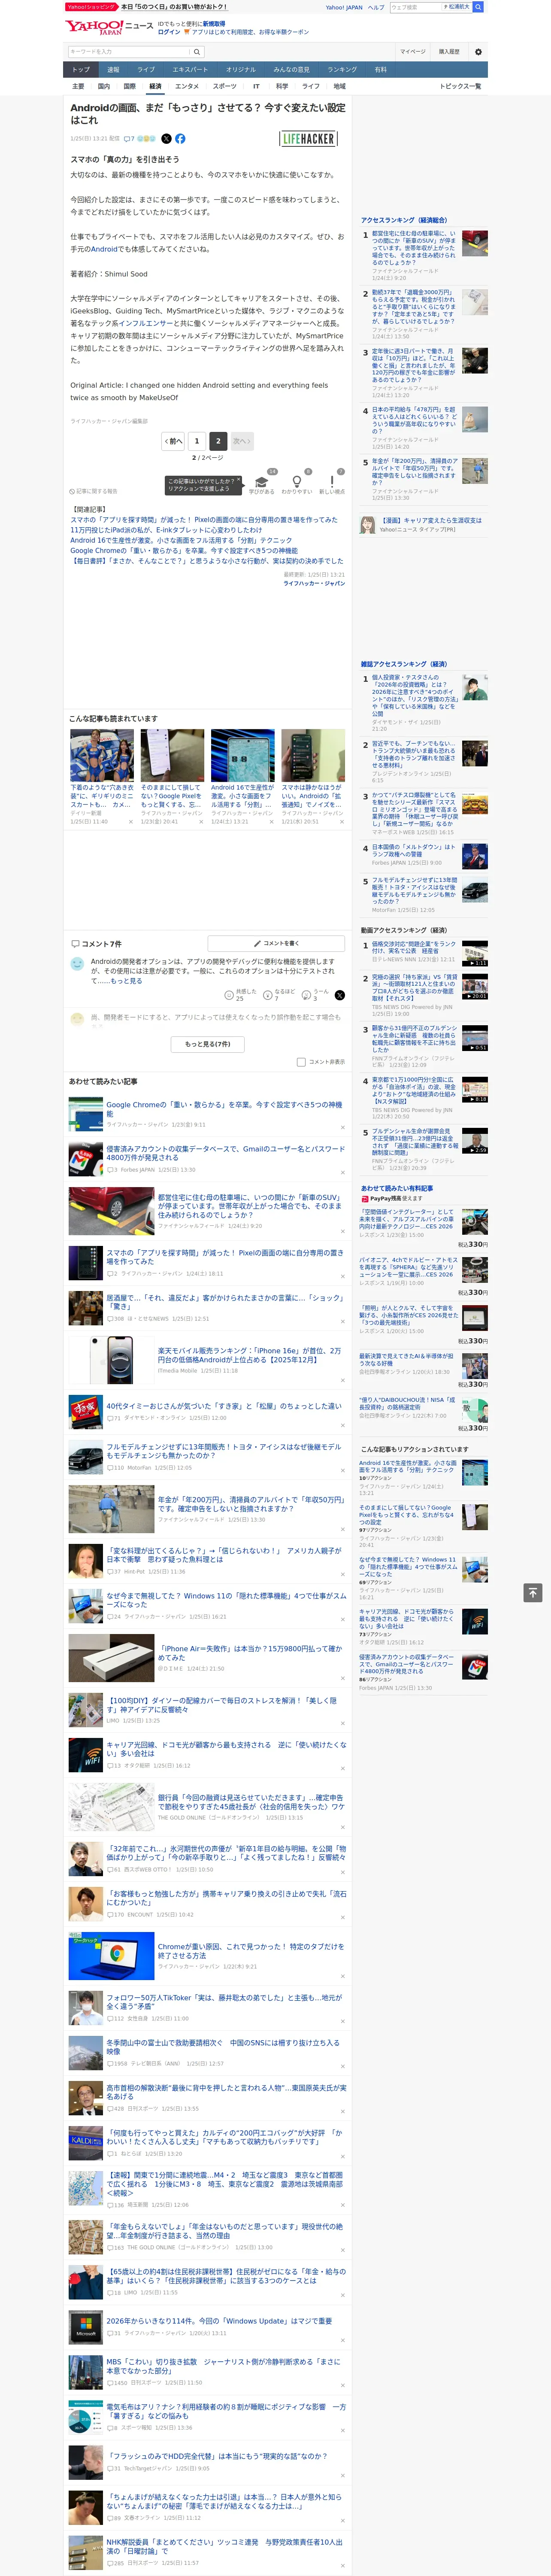Open the LIFEHACKER publisher logo
Image resolution: width=551 pixels, height=2576 pixels.
[x=308, y=139]
